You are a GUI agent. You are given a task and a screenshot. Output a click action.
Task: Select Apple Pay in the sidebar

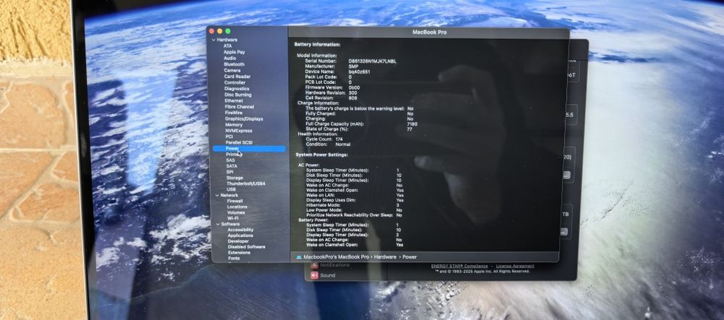[x=235, y=52]
